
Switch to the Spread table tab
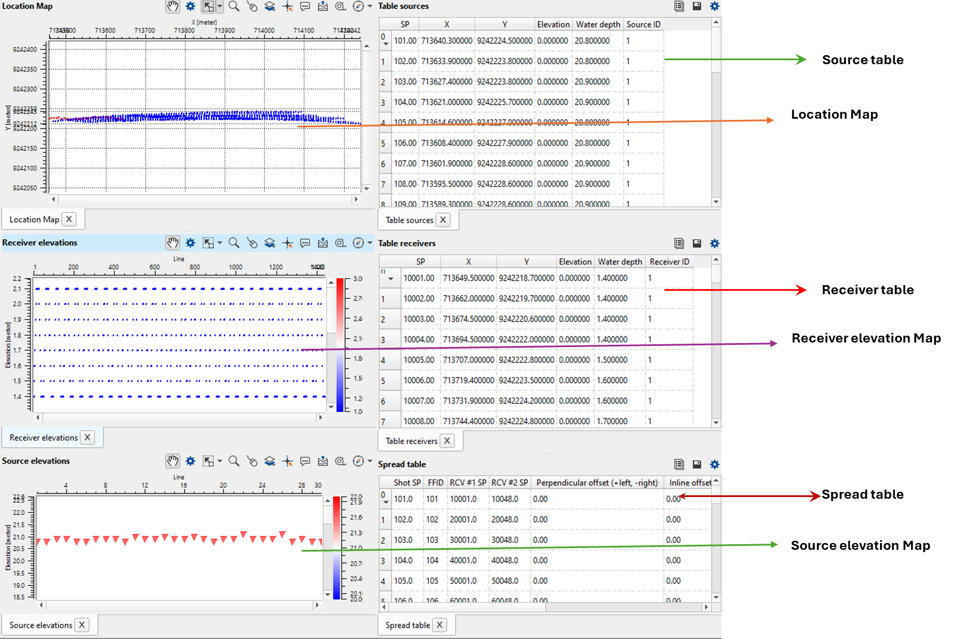tap(407, 625)
